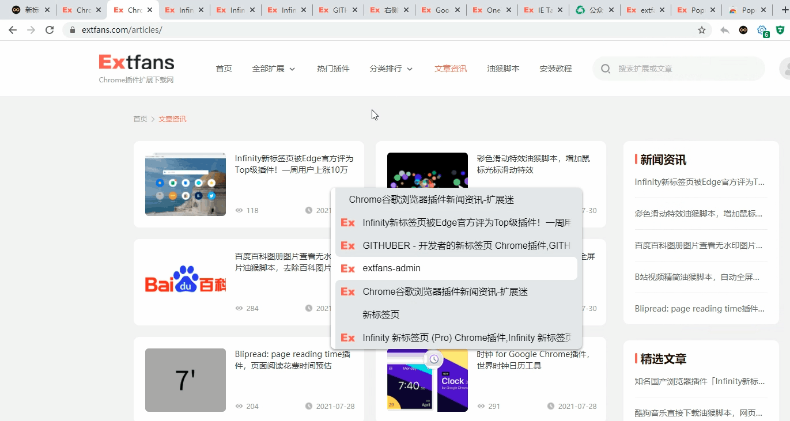The height and width of the screenshot is (421, 790).
Task: Select 新标签页 in the tab switcher list
Action: (456, 314)
